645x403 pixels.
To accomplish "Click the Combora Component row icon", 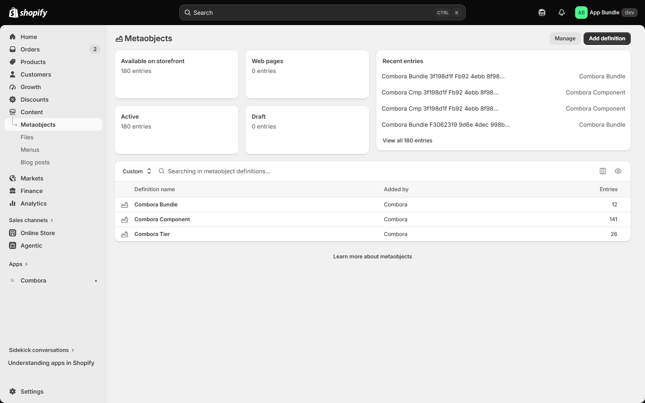I will [x=125, y=219].
